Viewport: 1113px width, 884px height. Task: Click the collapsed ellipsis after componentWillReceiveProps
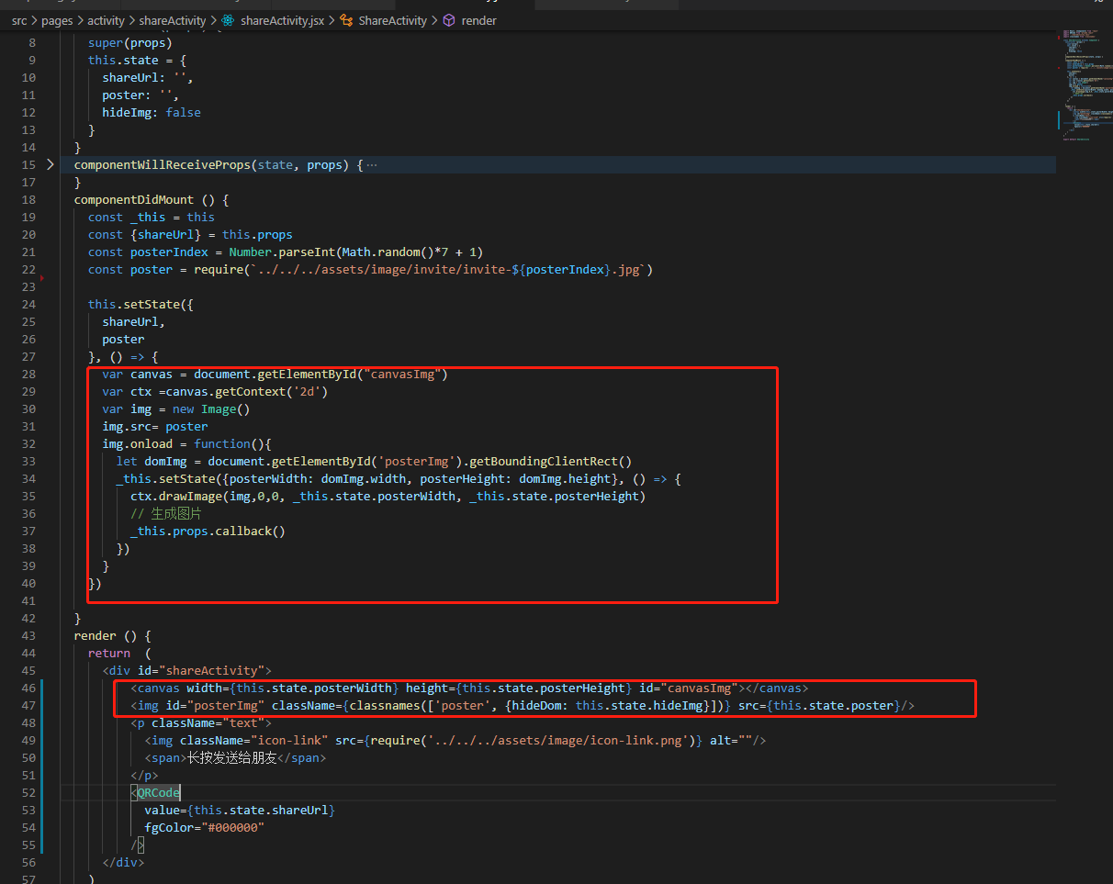(372, 165)
